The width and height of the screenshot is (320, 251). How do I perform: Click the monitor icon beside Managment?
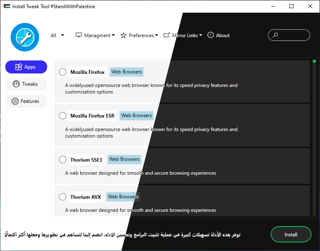(x=79, y=35)
